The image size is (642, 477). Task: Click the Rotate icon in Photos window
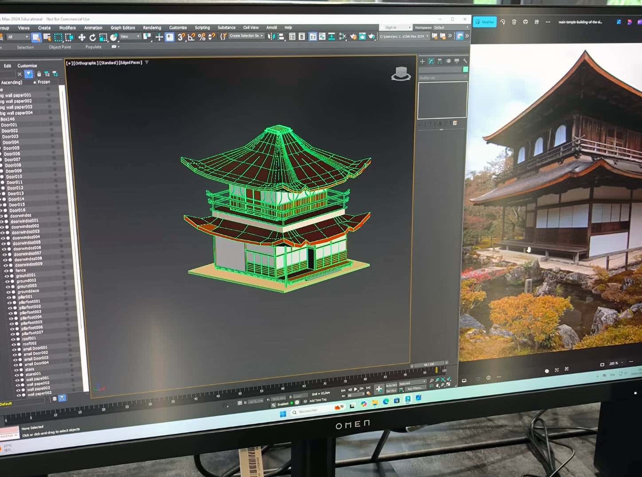(503, 22)
